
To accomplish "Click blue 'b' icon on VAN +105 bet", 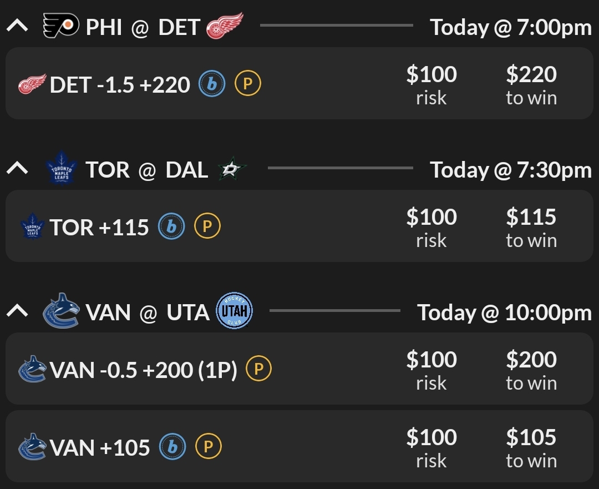I will [172, 447].
